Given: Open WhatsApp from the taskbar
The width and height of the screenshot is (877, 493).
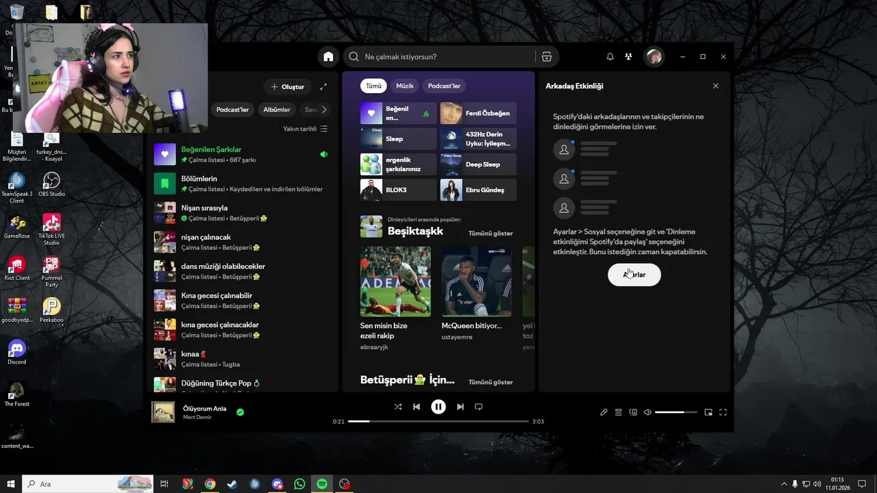Looking at the screenshot, I should pyautogui.click(x=299, y=484).
